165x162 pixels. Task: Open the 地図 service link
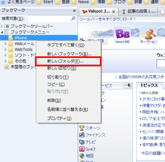90,156
